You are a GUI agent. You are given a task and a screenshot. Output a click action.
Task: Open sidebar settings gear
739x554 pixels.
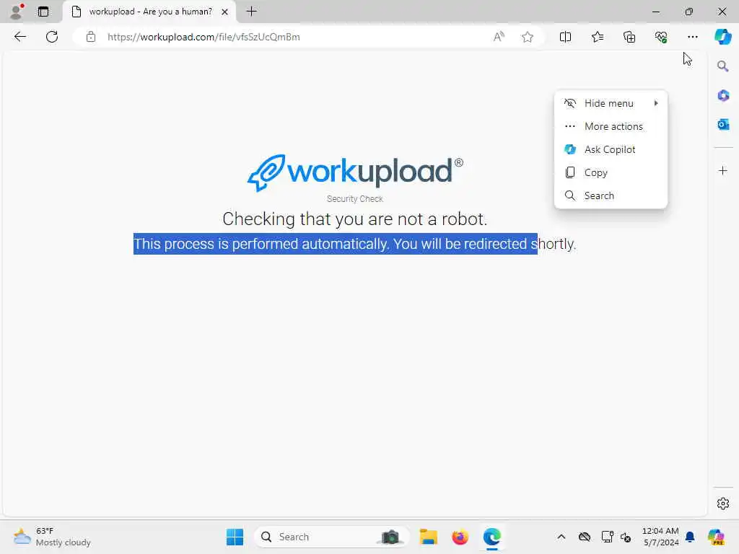[723, 504]
